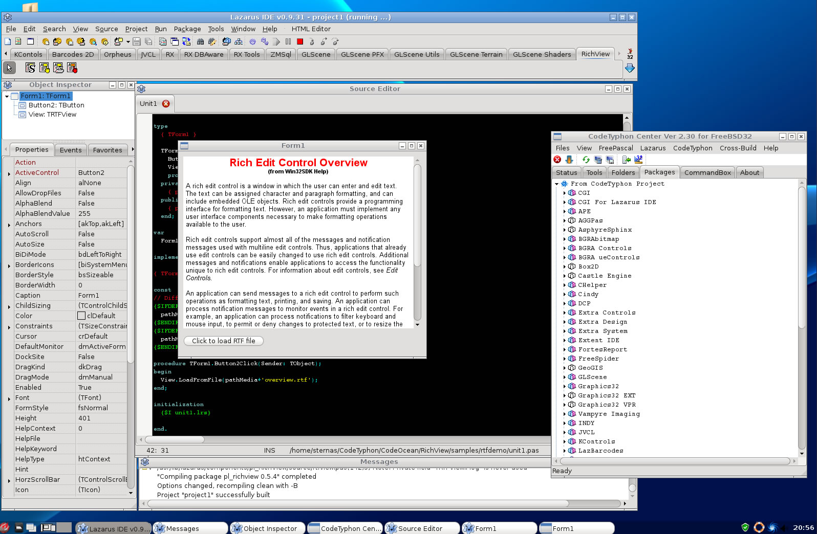Screen dimensions: 817x534
Task: Click the red Stop icon
Action: [x=300, y=41]
